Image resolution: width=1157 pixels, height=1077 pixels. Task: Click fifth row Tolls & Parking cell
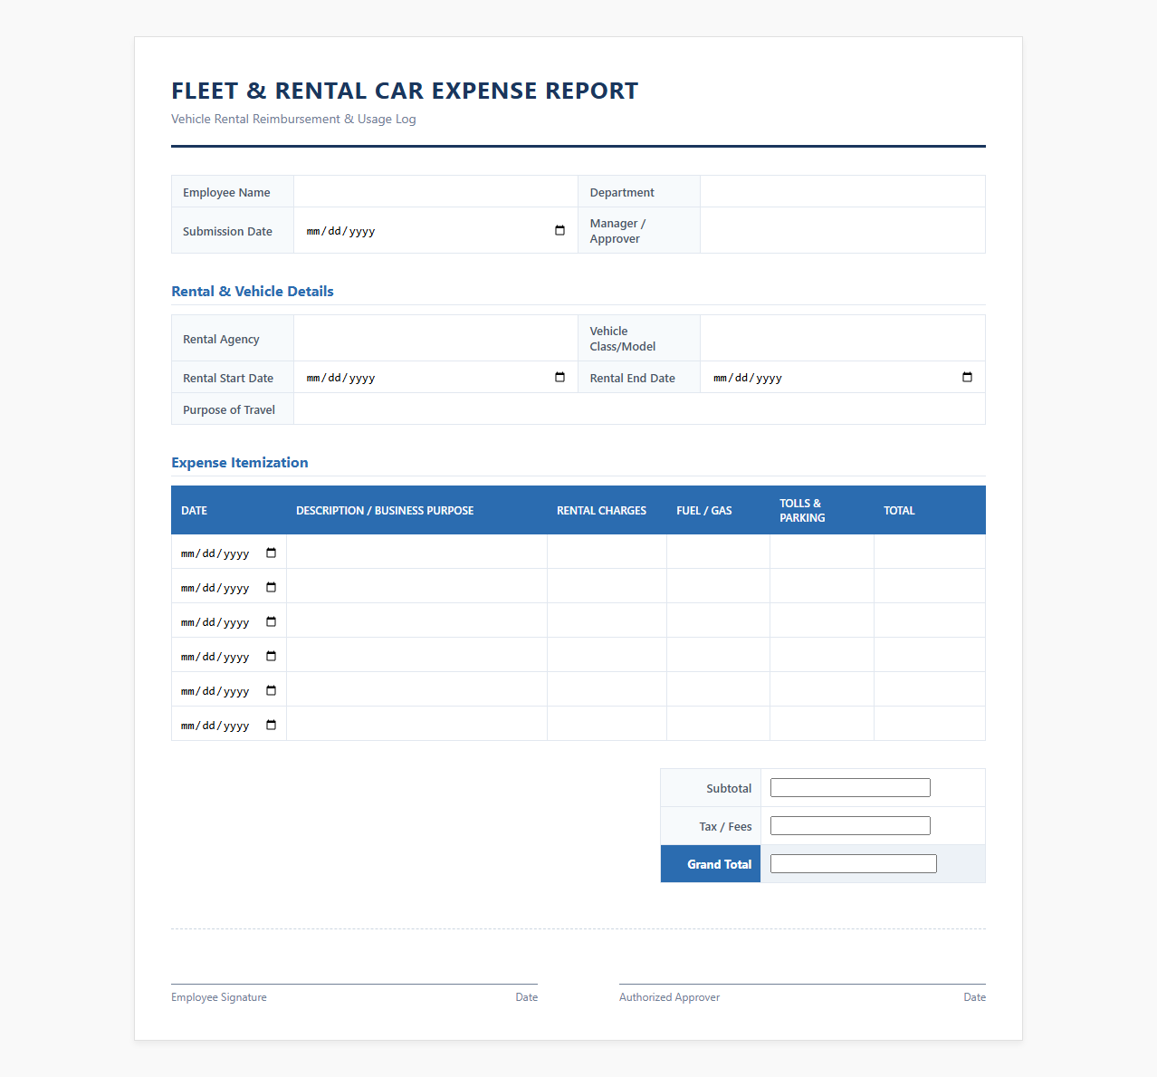click(x=822, y=689)
